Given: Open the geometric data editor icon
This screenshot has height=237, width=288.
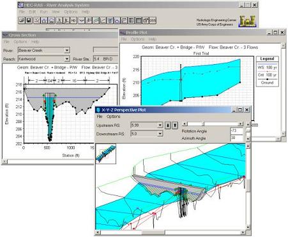Looking at the screenshot, I should pyautogui.click(x=37, y=20).
